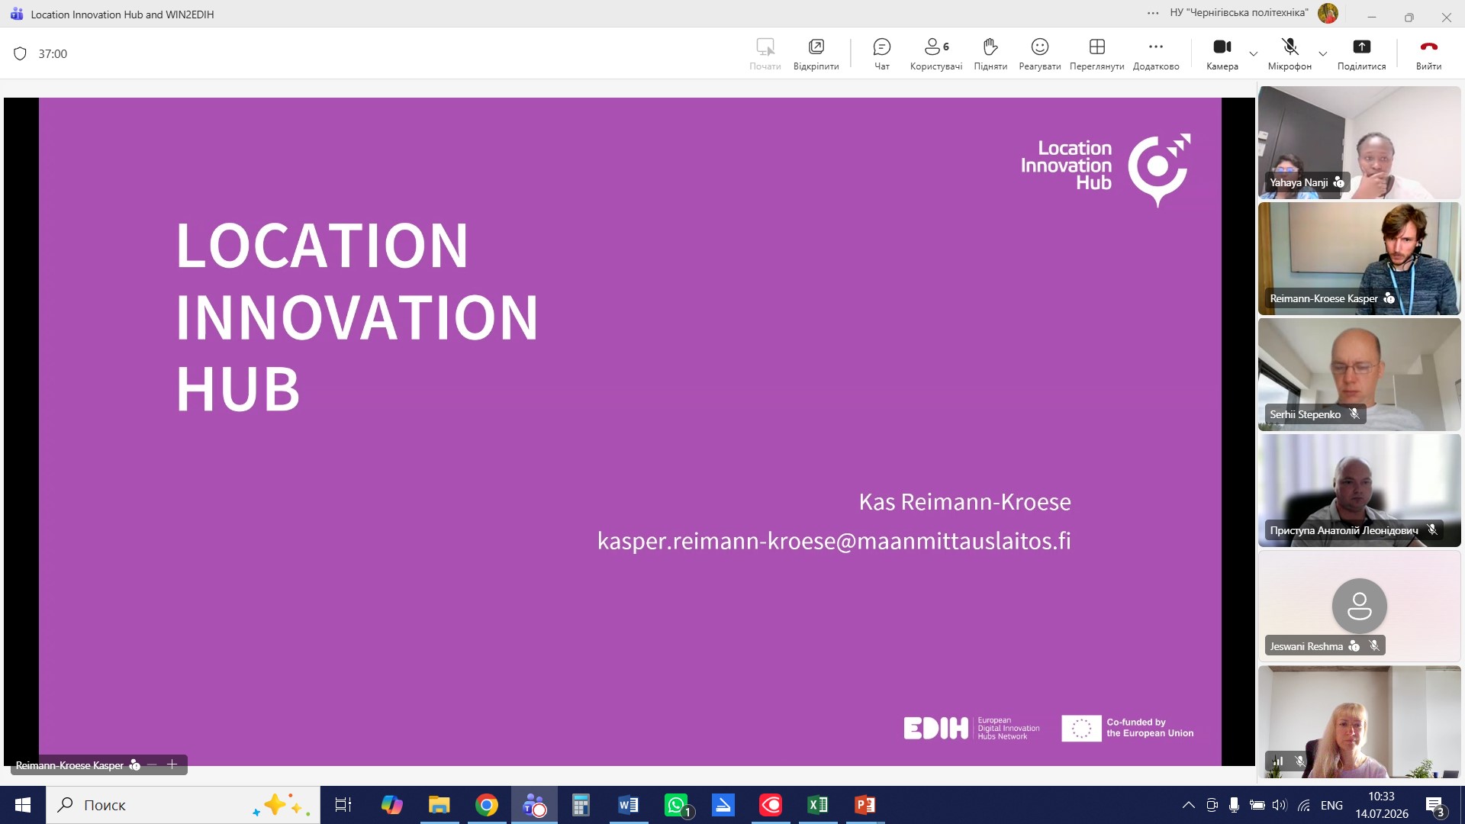This screenshot has width=1465, height=824.
Task: Open the system volume control
Action: [1280, 805]
